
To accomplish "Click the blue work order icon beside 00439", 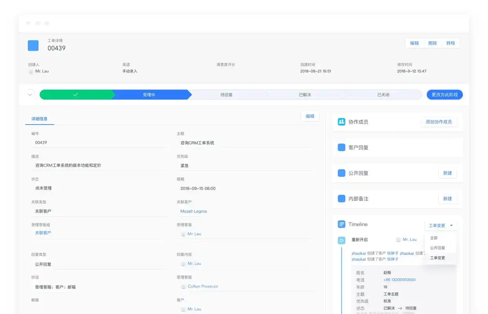I will point(33,45).
